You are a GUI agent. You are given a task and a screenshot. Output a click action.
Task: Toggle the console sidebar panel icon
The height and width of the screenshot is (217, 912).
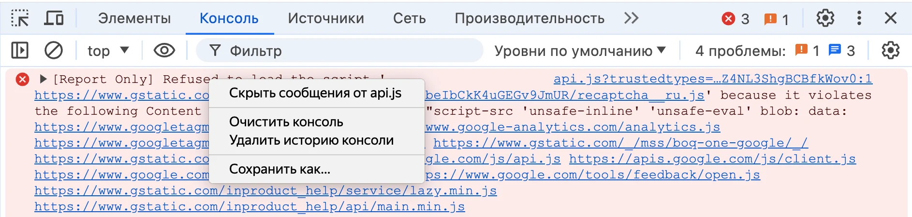point(20,51)
